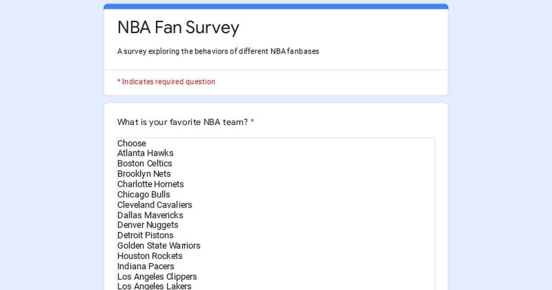This screenshot has height=290, width=552.
Task: Select the Choose placeholder option
Action: point(132,143)
